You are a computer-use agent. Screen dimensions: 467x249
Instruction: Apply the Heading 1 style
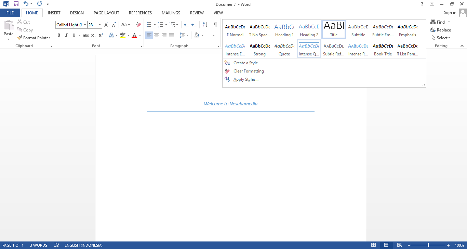[284, 30]
